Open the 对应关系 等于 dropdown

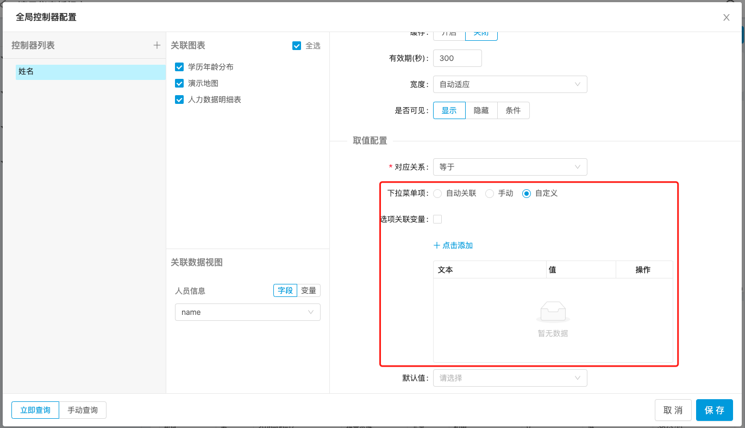click(510, 167)
